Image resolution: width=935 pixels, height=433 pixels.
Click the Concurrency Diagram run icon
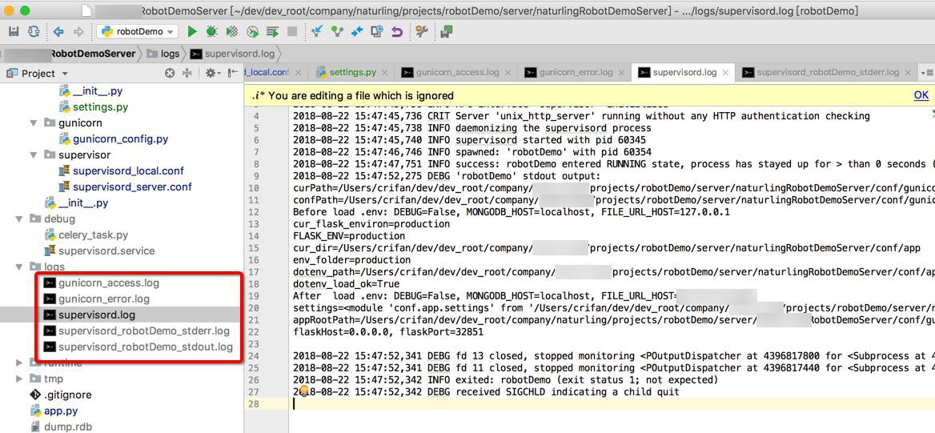[272, 31]
